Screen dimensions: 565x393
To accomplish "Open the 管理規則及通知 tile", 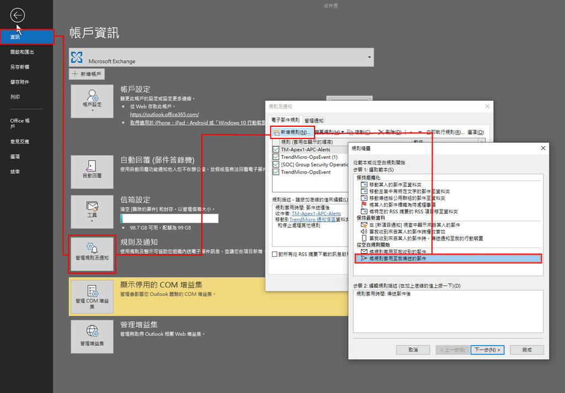I will click(x=92, y=254).
